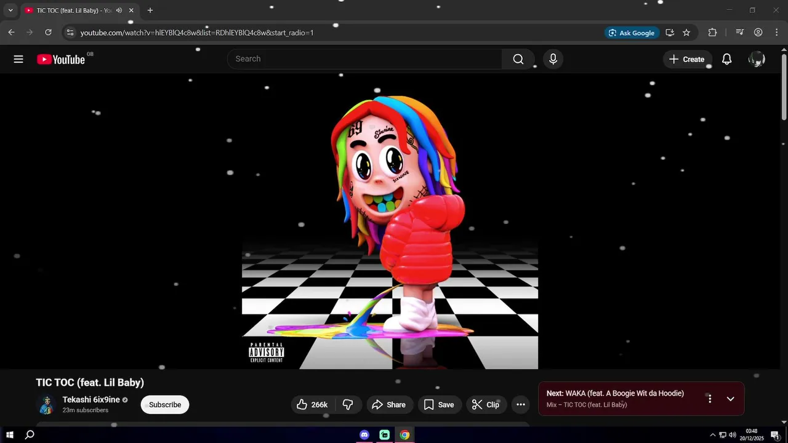
Task: Click the video title TIC TOC
Action: [90, 383]
